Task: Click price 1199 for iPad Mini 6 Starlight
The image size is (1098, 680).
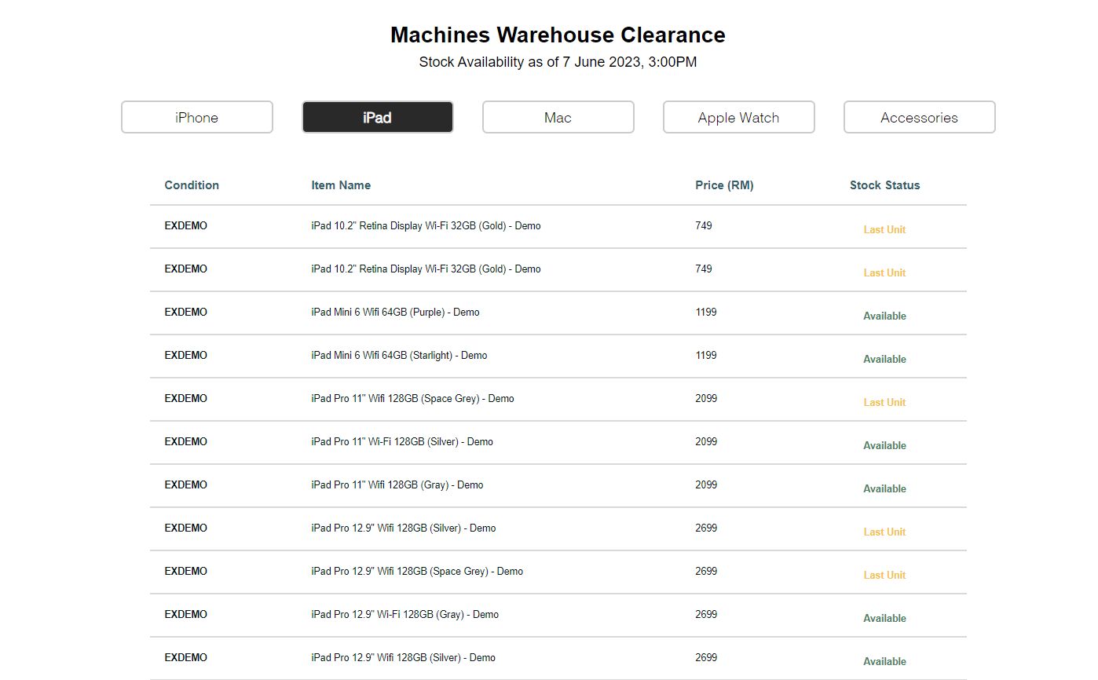Action: (706, 355)
